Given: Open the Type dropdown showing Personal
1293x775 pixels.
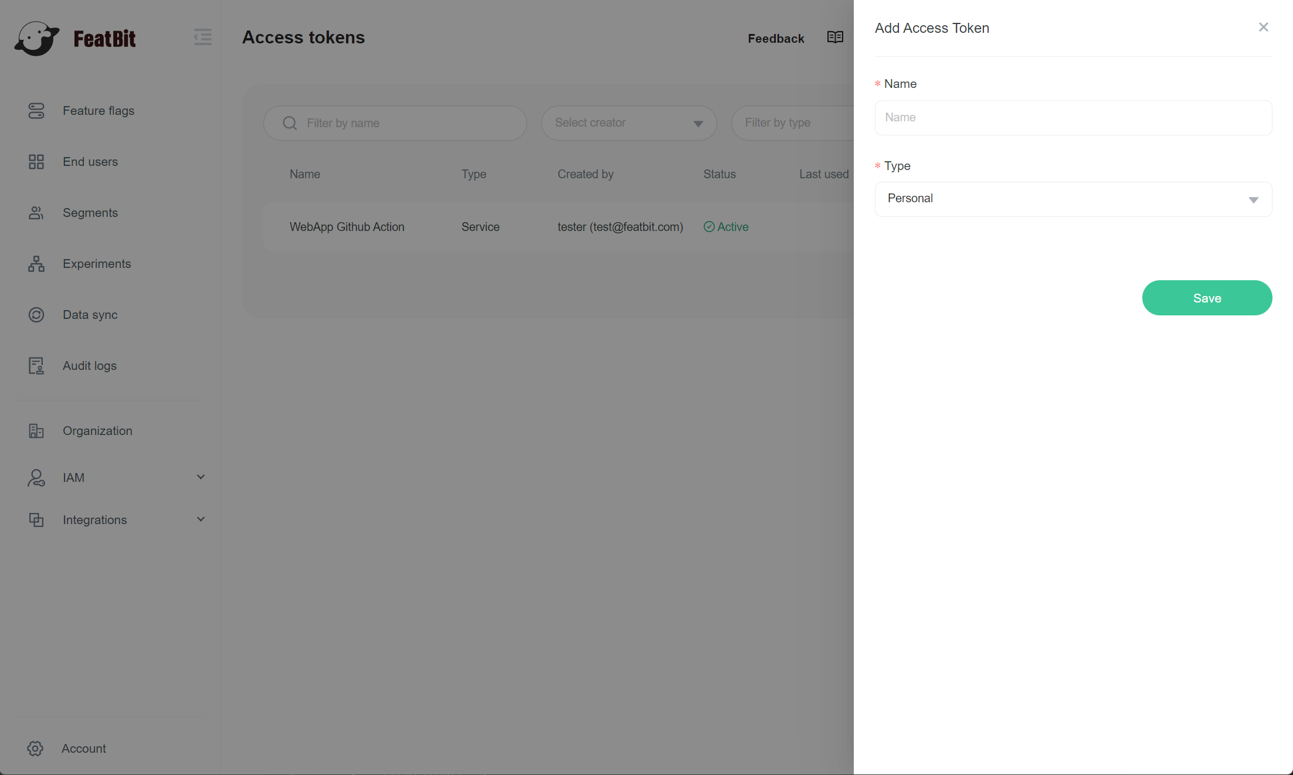Looking at the screenshot, I should [1073, 199].
